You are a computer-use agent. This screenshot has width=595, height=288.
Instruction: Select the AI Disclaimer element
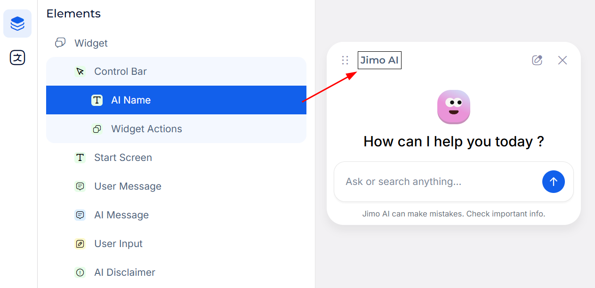click(x=124, y=272)
